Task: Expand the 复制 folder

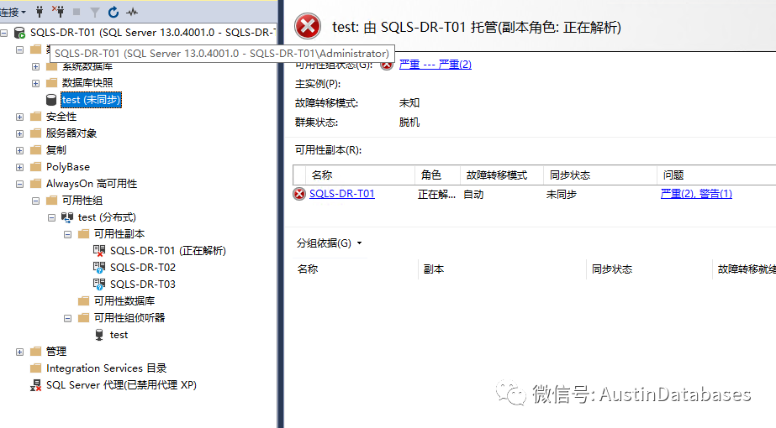Action: (x=20, y=151)
